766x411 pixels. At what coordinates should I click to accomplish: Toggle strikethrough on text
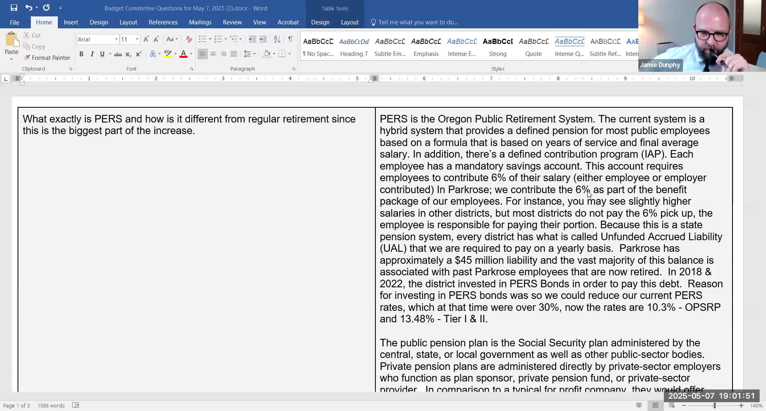(x=118, y=54)
